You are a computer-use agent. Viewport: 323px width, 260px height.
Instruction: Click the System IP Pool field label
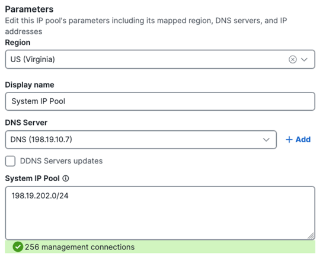tap(33, 178)
